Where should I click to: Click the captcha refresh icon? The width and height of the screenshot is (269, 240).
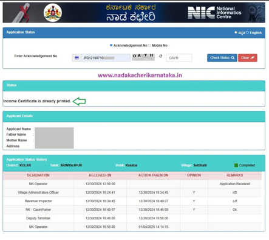pos(160,56)
